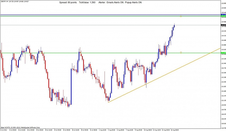The width and height of the screenshot is (226, 131).
Task: Click the 'Emails Alerts ON' text
Action: (x=115, y=3)
